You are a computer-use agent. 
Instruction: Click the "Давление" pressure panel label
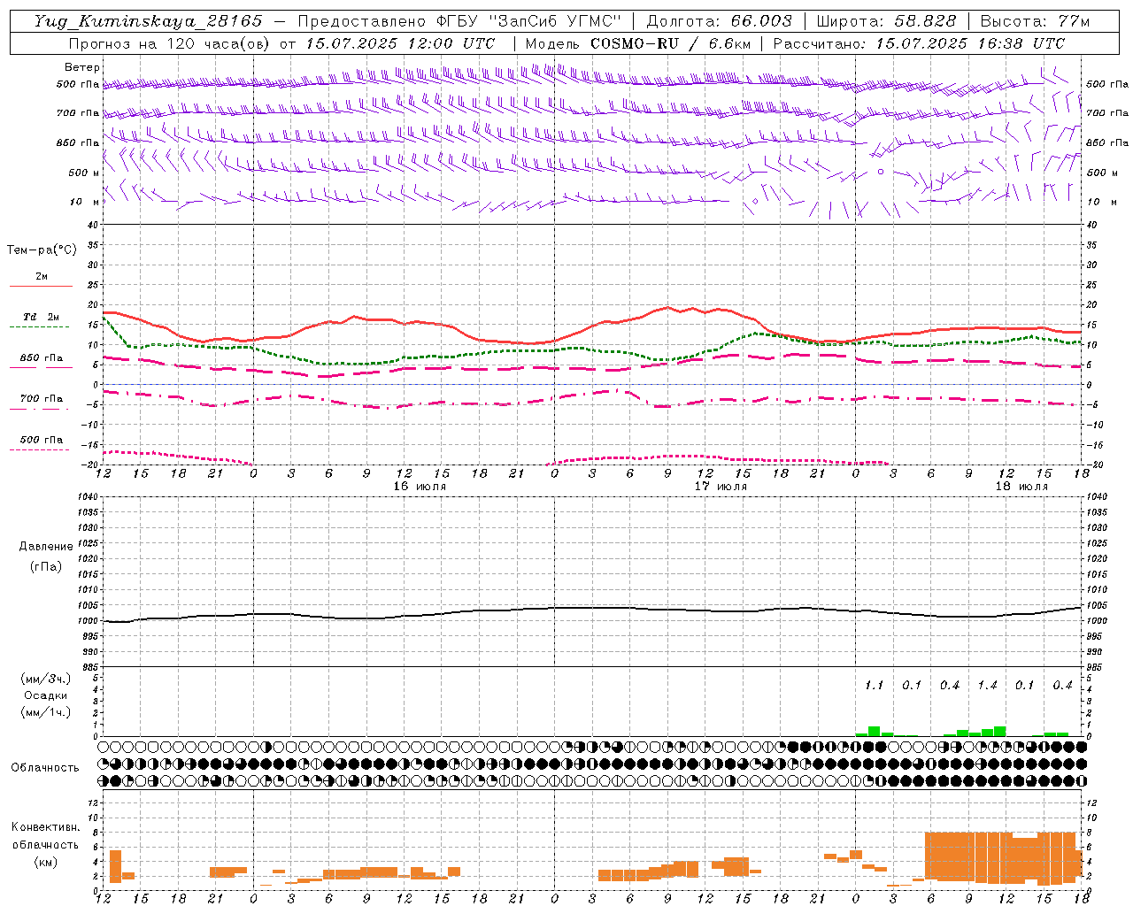pos(46,547)
